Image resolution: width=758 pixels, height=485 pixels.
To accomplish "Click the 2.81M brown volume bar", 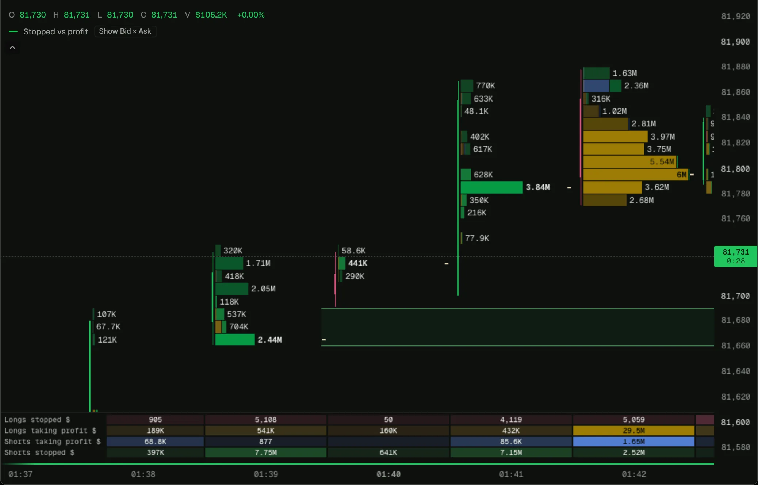I will click(x=606, y=124).
